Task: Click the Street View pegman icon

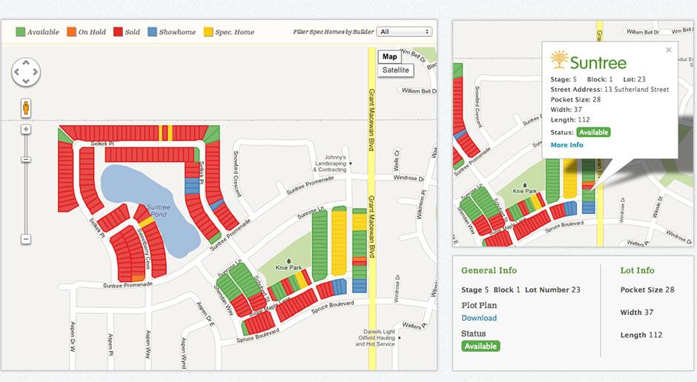Action: point(26,108)
